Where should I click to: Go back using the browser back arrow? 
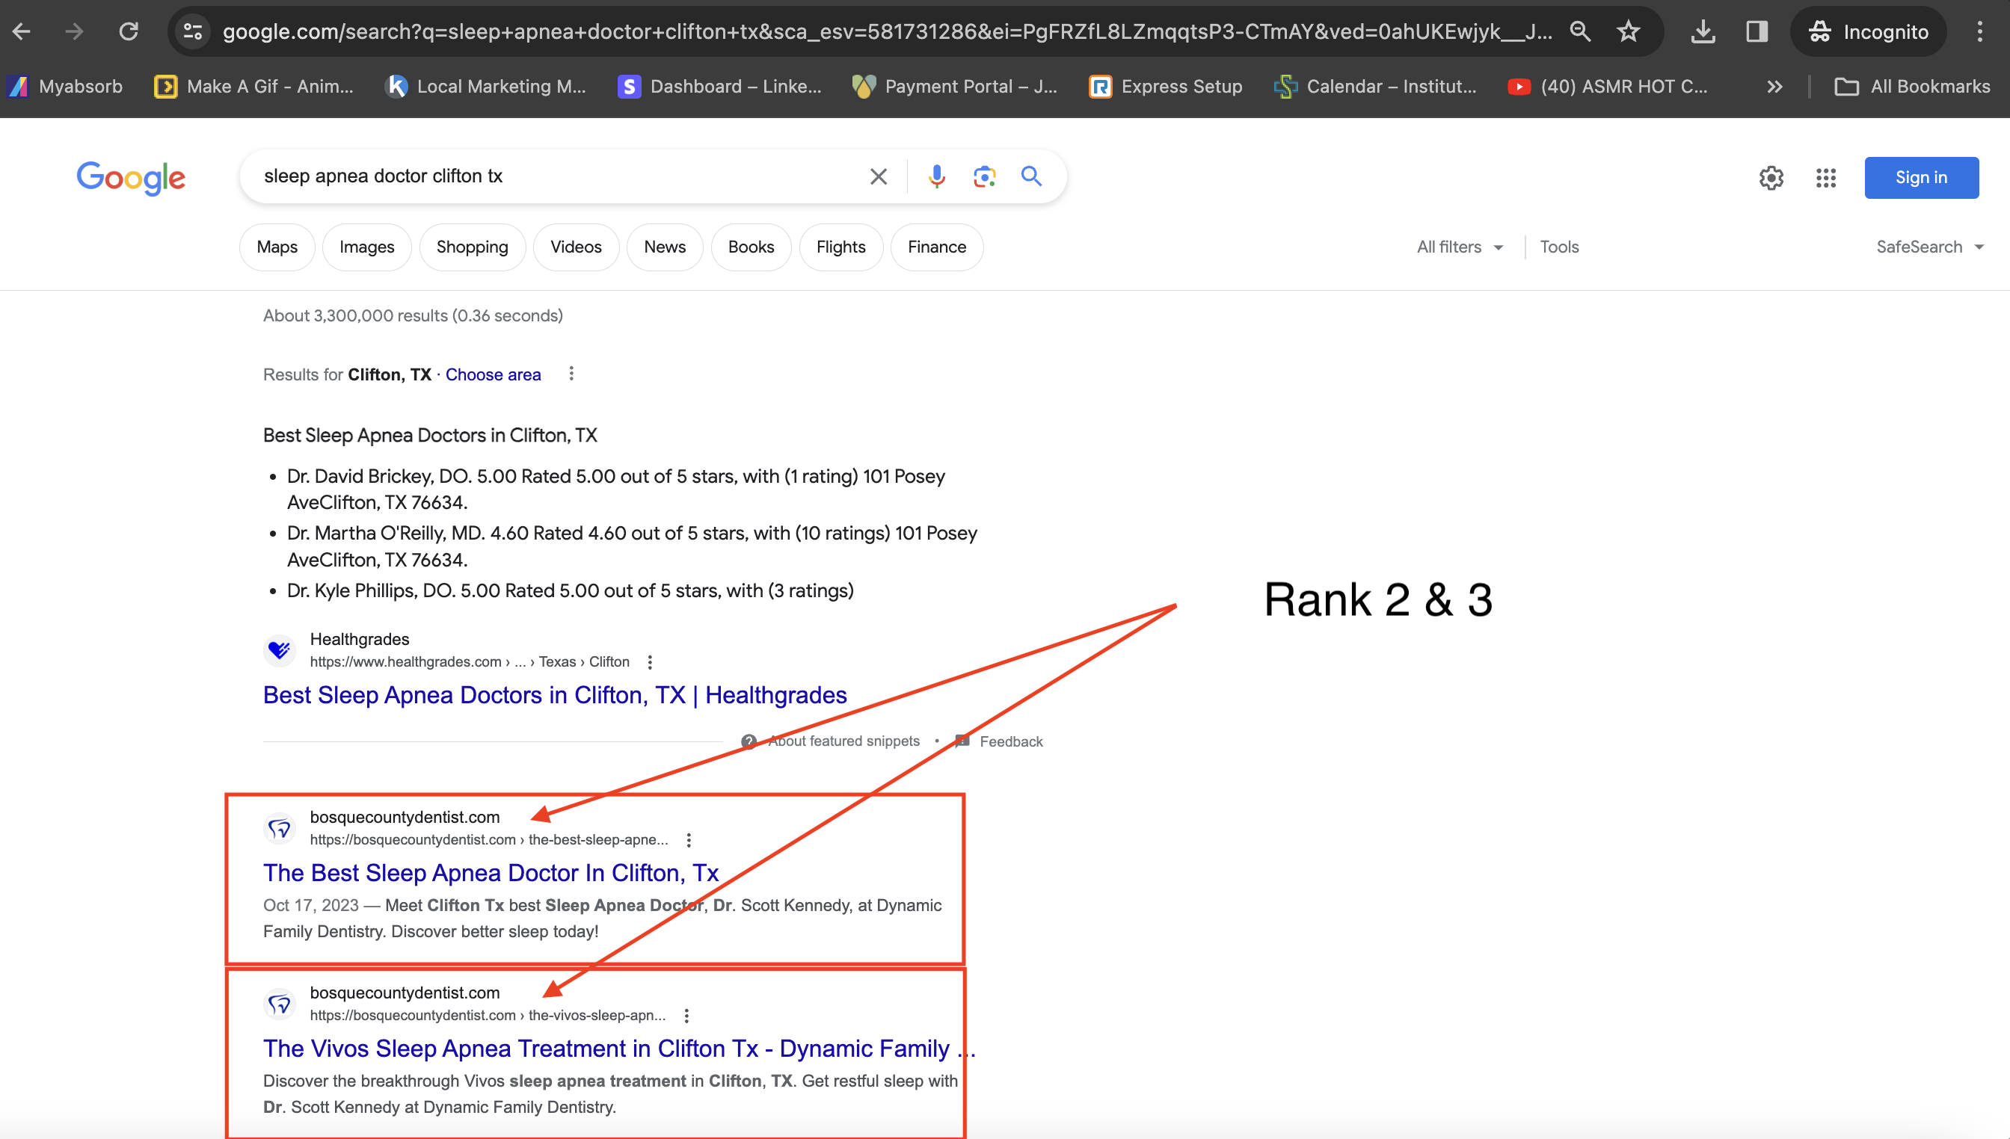(22, 31)
